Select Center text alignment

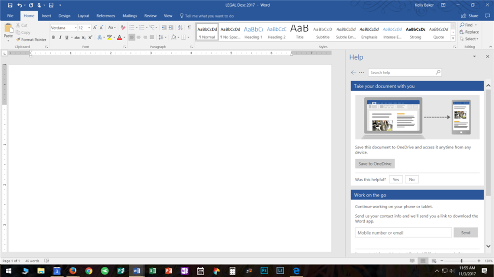point(138,38)
